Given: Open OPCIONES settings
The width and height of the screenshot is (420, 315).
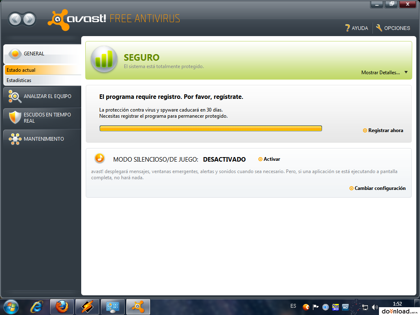Looking at the screenshot, I should coord(393,28).
